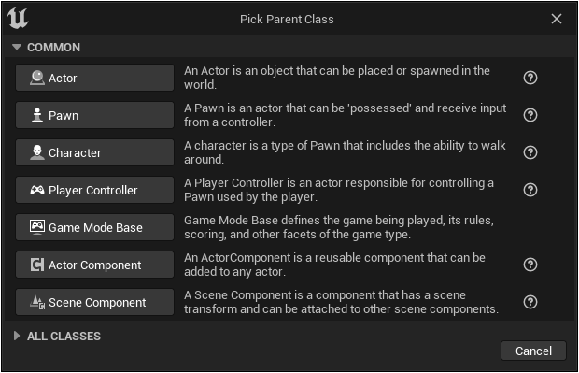Viewport: 579px width, 373px height.
Task: Click the gamepad icon for Player Controller
Action: (x=37, y=190)
